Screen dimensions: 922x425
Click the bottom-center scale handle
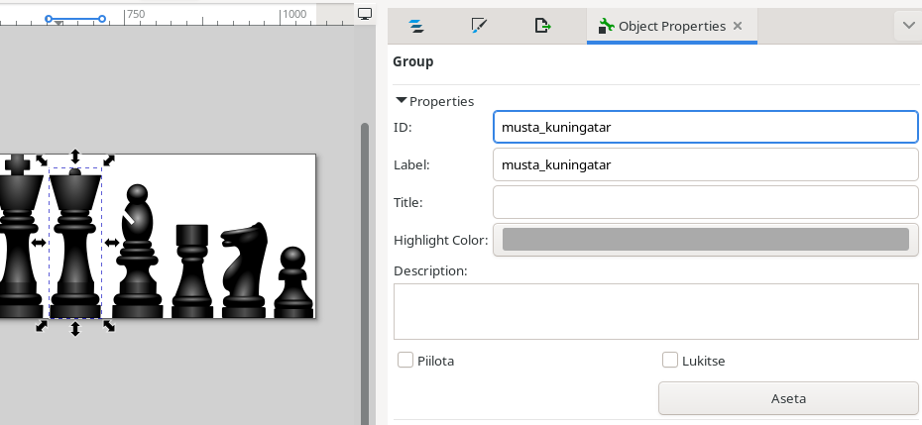pyautogui.click(x=75, y=329)
